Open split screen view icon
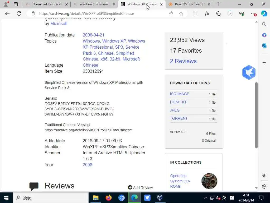 (195, 13)
